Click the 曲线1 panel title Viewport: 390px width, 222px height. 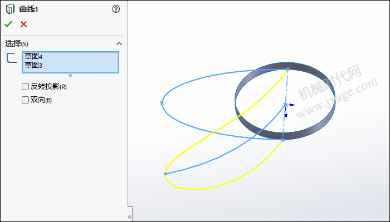point(28,9)
